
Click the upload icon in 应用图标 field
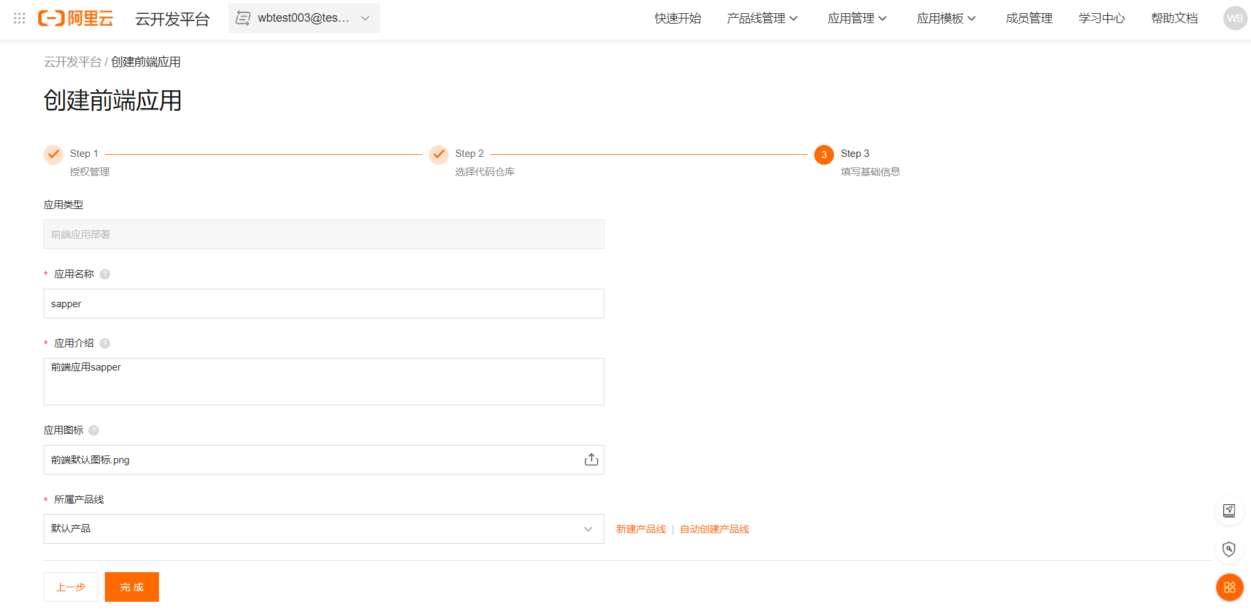pos(591,459)
